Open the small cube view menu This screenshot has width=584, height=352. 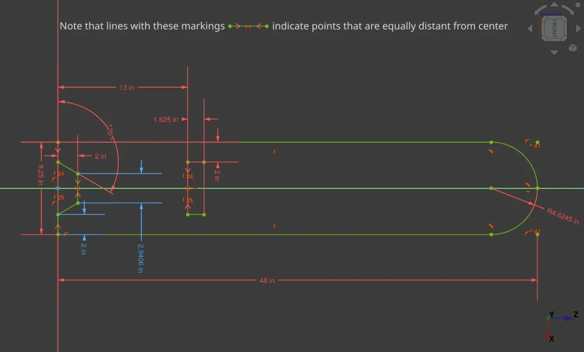point(573,48)
